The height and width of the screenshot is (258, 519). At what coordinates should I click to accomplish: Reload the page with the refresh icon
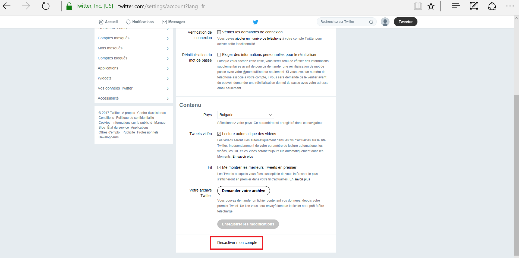click(46, 6)
